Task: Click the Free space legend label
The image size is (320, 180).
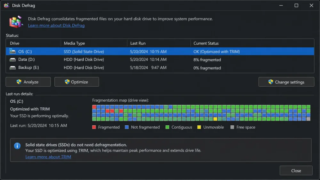Action: (x=246, y=127)
